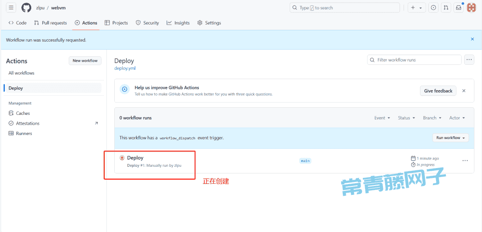The width and height of the screenshot is (482, 232).
Task: Open the hamburger navigation menu
Action: click(x=11, y=8)
